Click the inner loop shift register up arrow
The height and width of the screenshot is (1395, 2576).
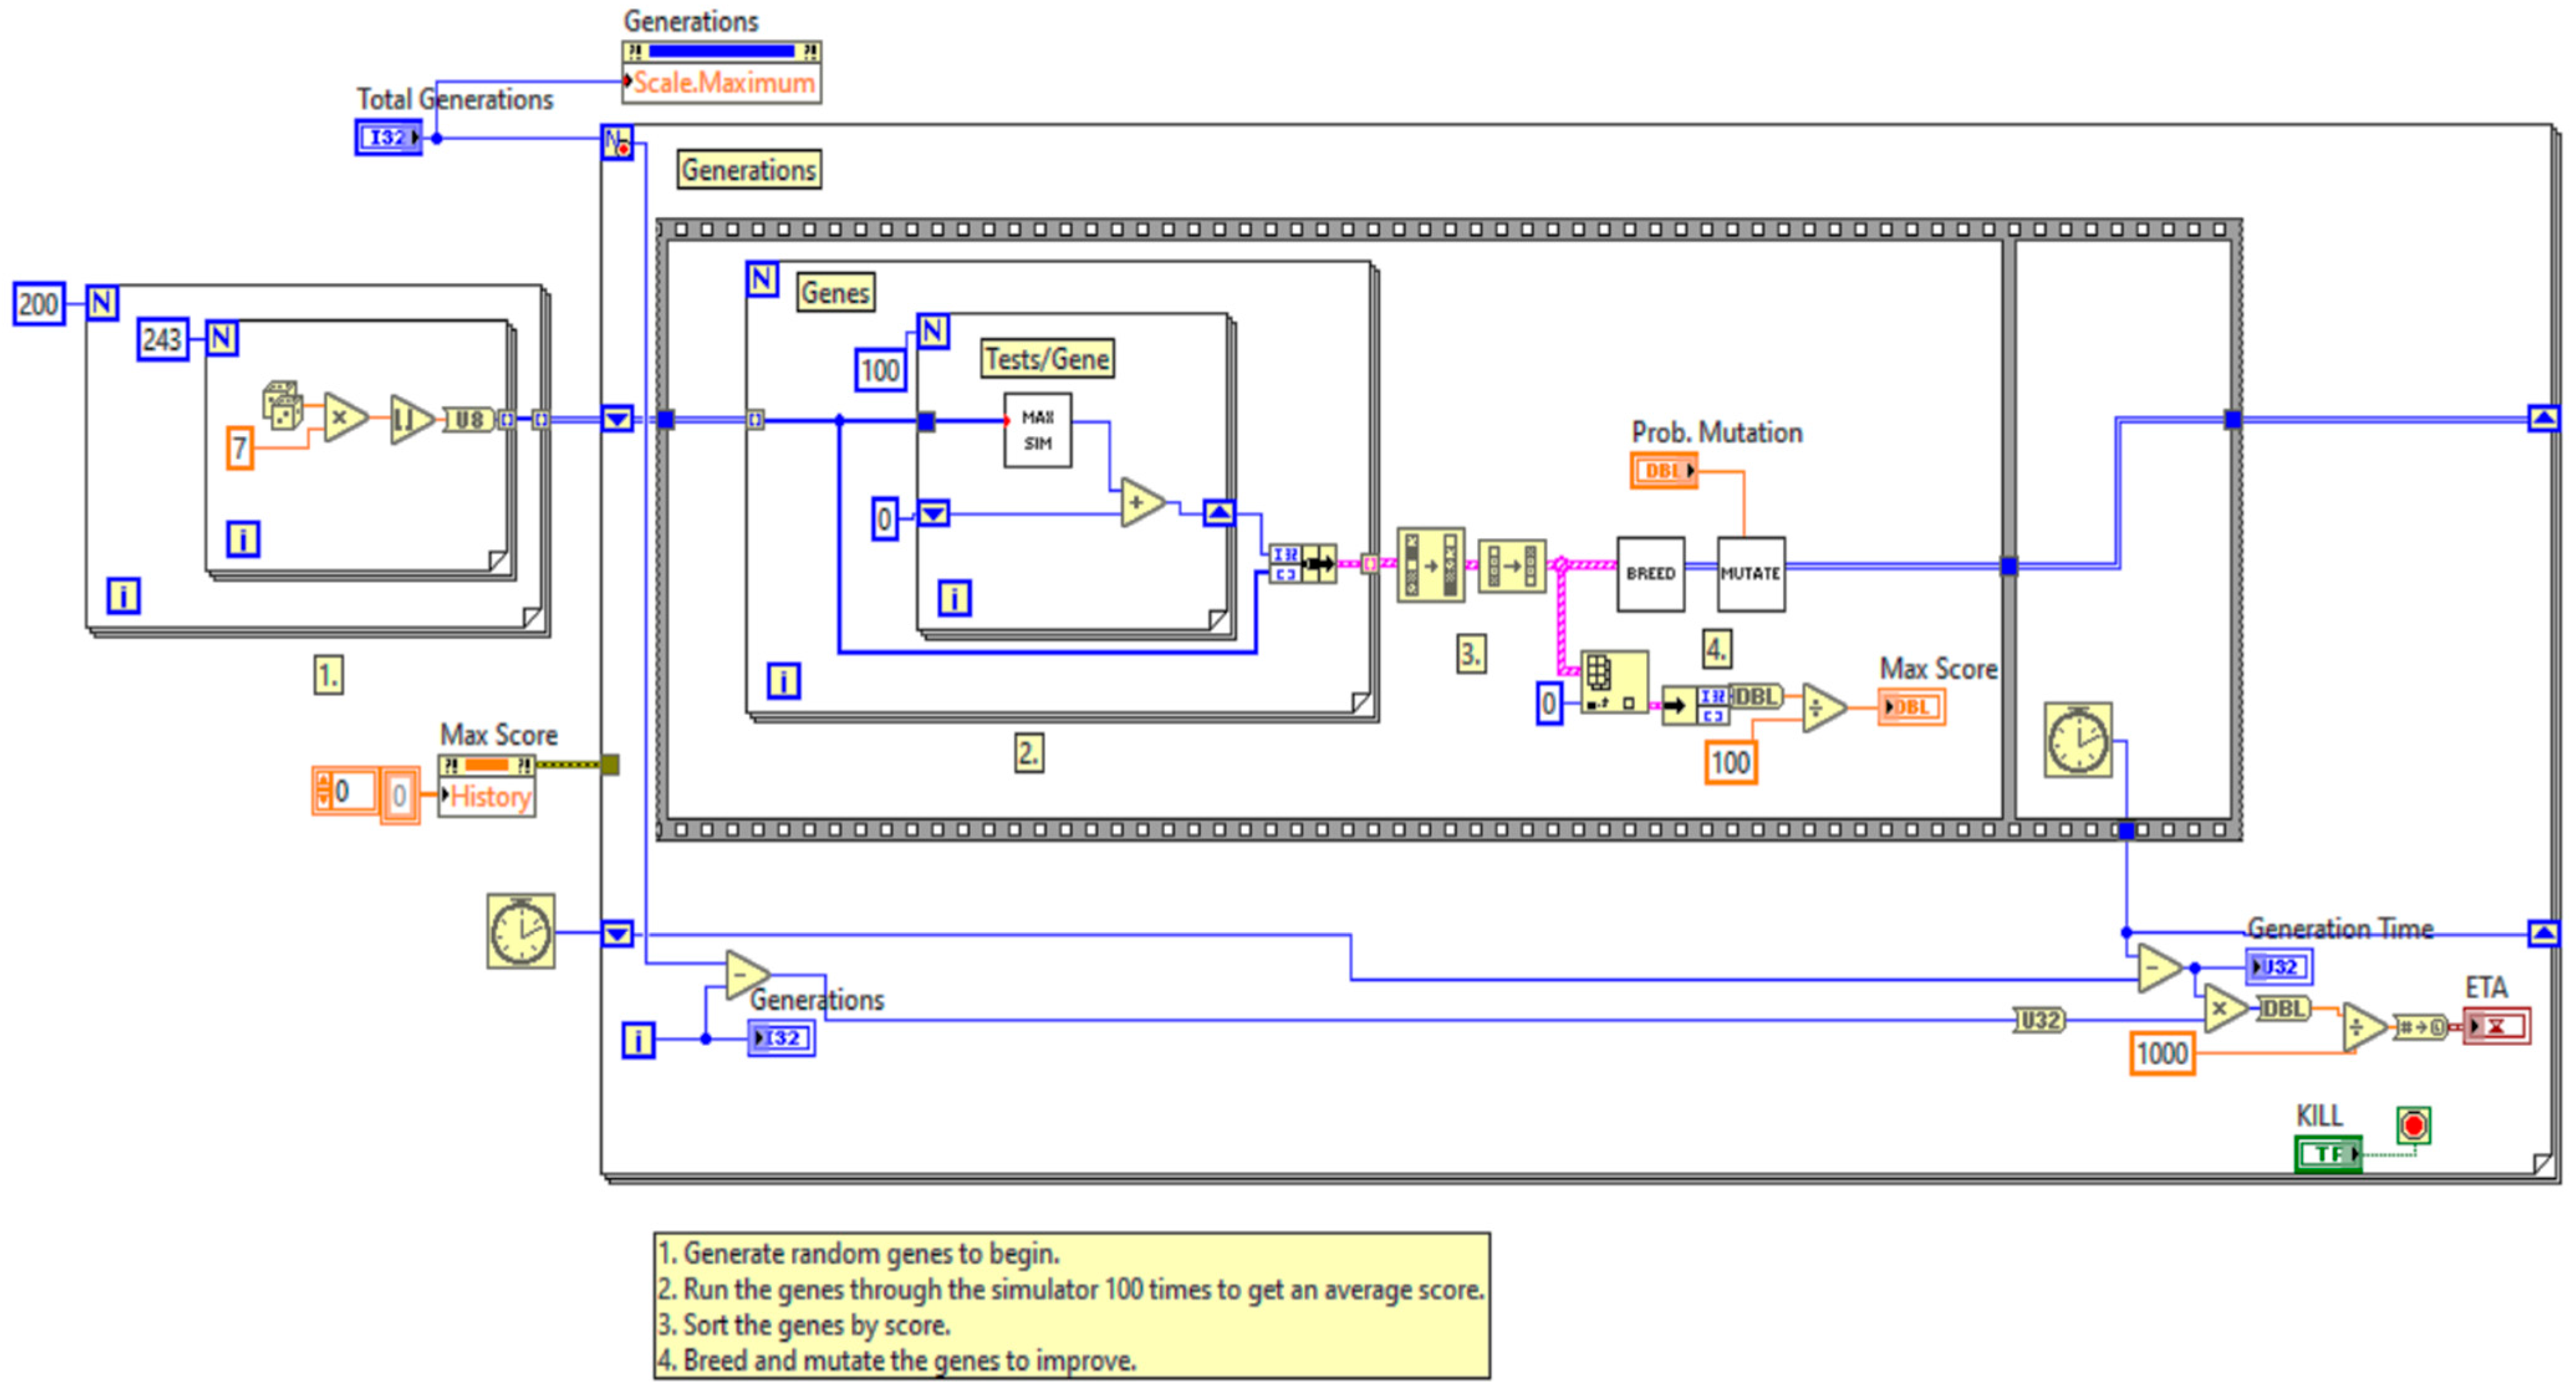tap(1218, 512)
